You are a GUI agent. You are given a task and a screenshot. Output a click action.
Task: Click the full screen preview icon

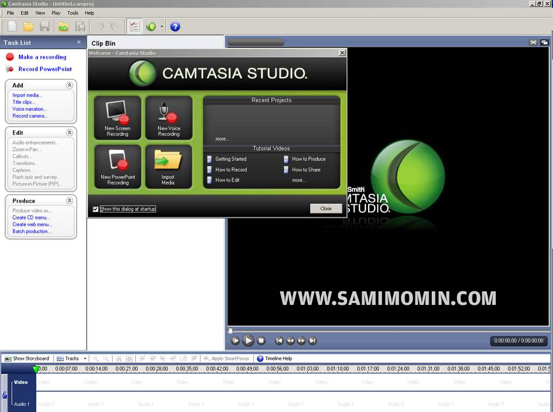pyautogui.click(x=533, y=42)
